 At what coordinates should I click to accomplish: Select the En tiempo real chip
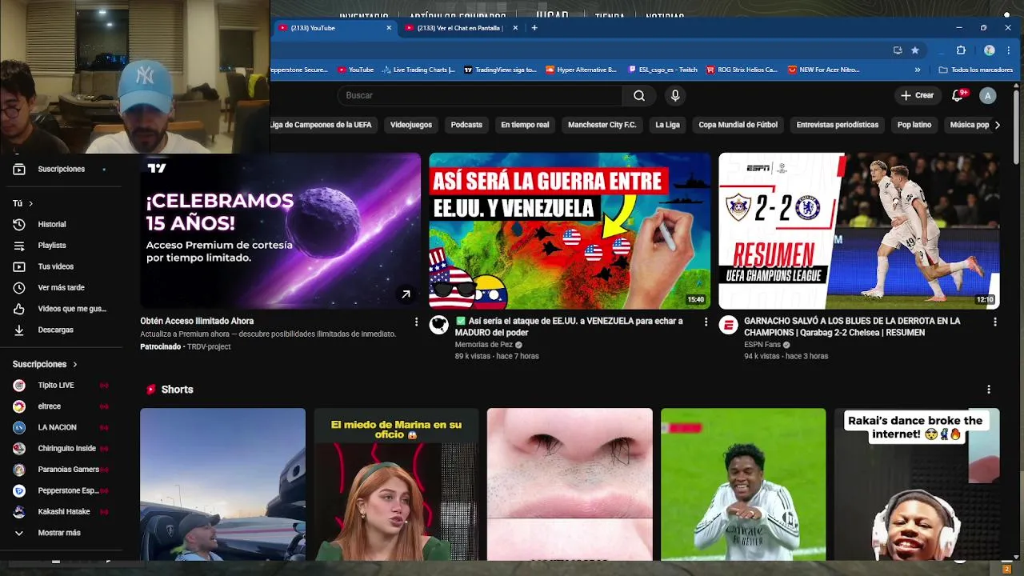[525, 125]
